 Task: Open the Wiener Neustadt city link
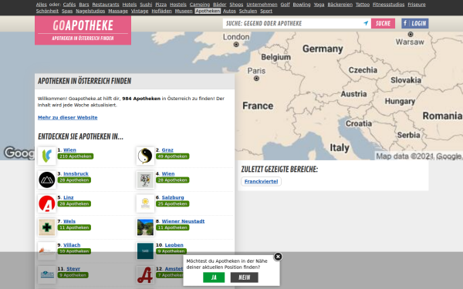[x=183, y=221]
